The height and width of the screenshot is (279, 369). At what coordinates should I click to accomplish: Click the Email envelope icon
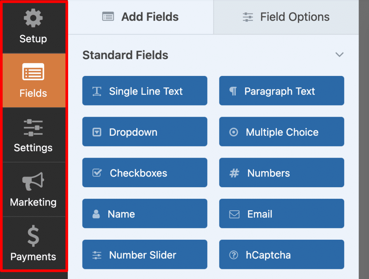click(234, 213)
